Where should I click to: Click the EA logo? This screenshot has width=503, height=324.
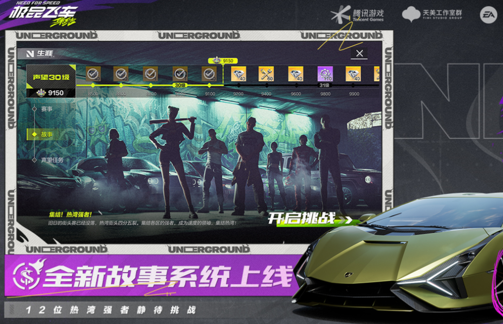(x=488, y=15)
